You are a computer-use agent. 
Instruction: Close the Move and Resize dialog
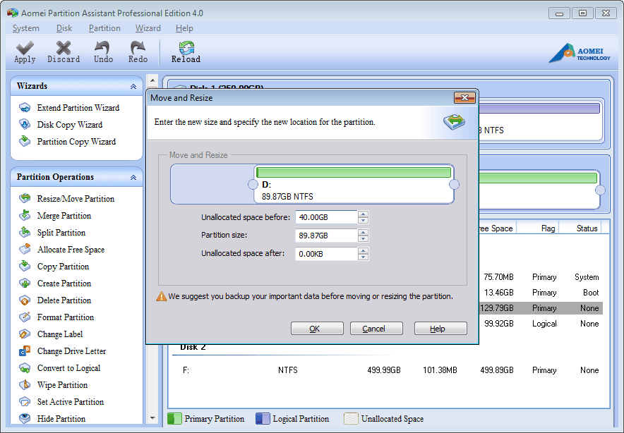[x=464, y=97]
